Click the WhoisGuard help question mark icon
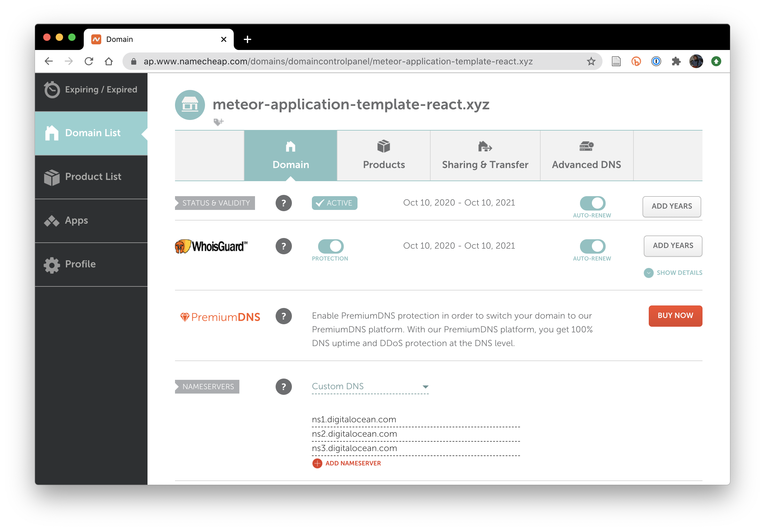765x531 pixels. tap(284, 246)
